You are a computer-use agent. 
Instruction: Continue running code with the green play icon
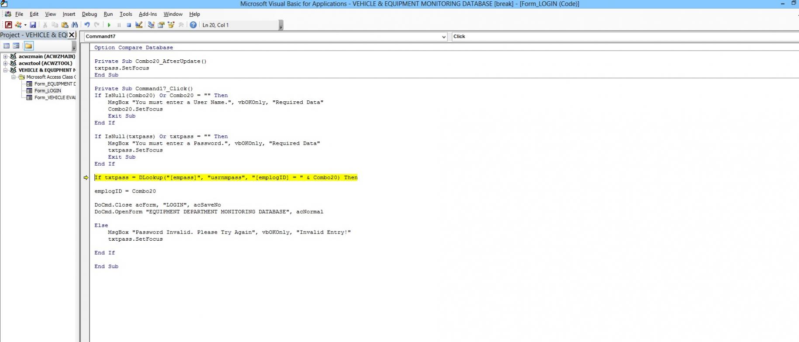[109, 25]
